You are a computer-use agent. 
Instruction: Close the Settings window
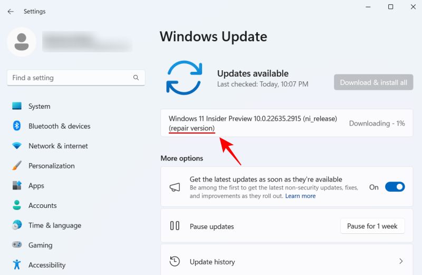pos(413,7)
